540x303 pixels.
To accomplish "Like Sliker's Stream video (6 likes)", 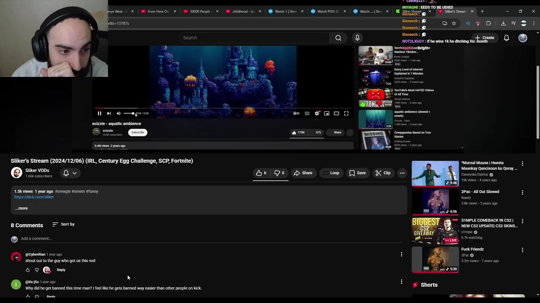I will click(261, 173).
